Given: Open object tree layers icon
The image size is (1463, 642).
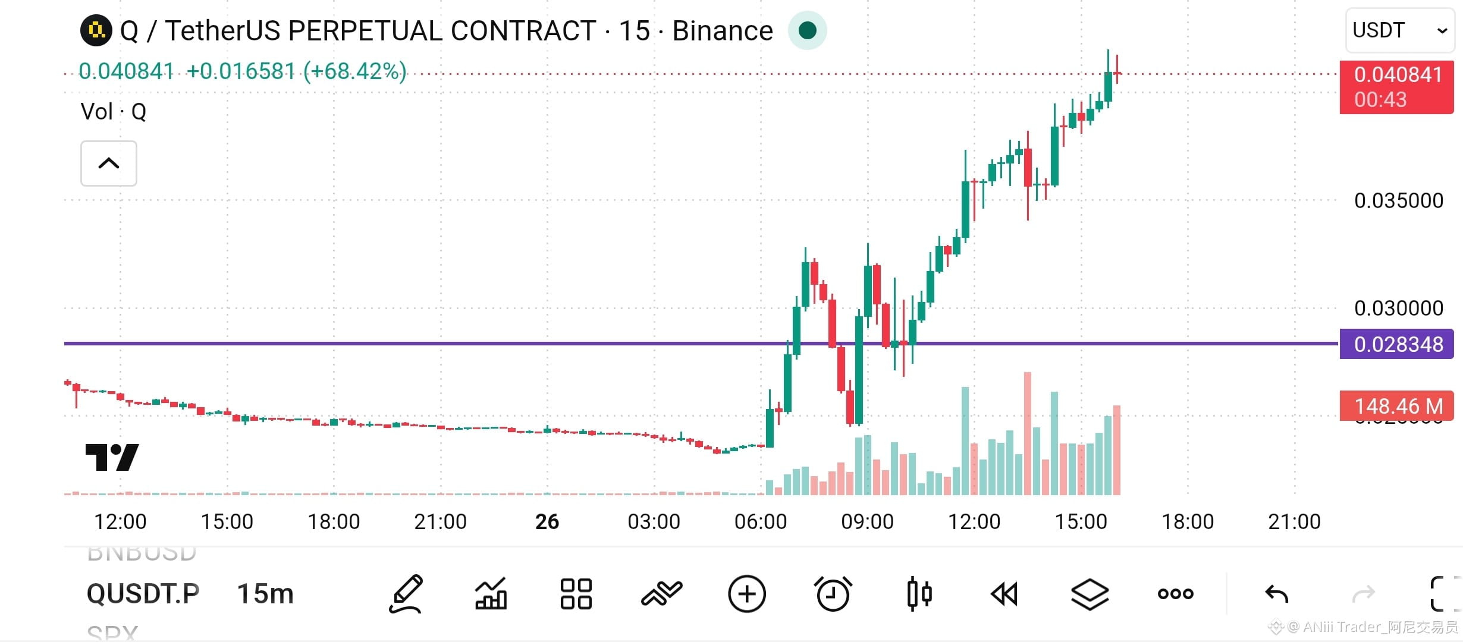Looking at the screenshot, I should [x=1090, y=593].
